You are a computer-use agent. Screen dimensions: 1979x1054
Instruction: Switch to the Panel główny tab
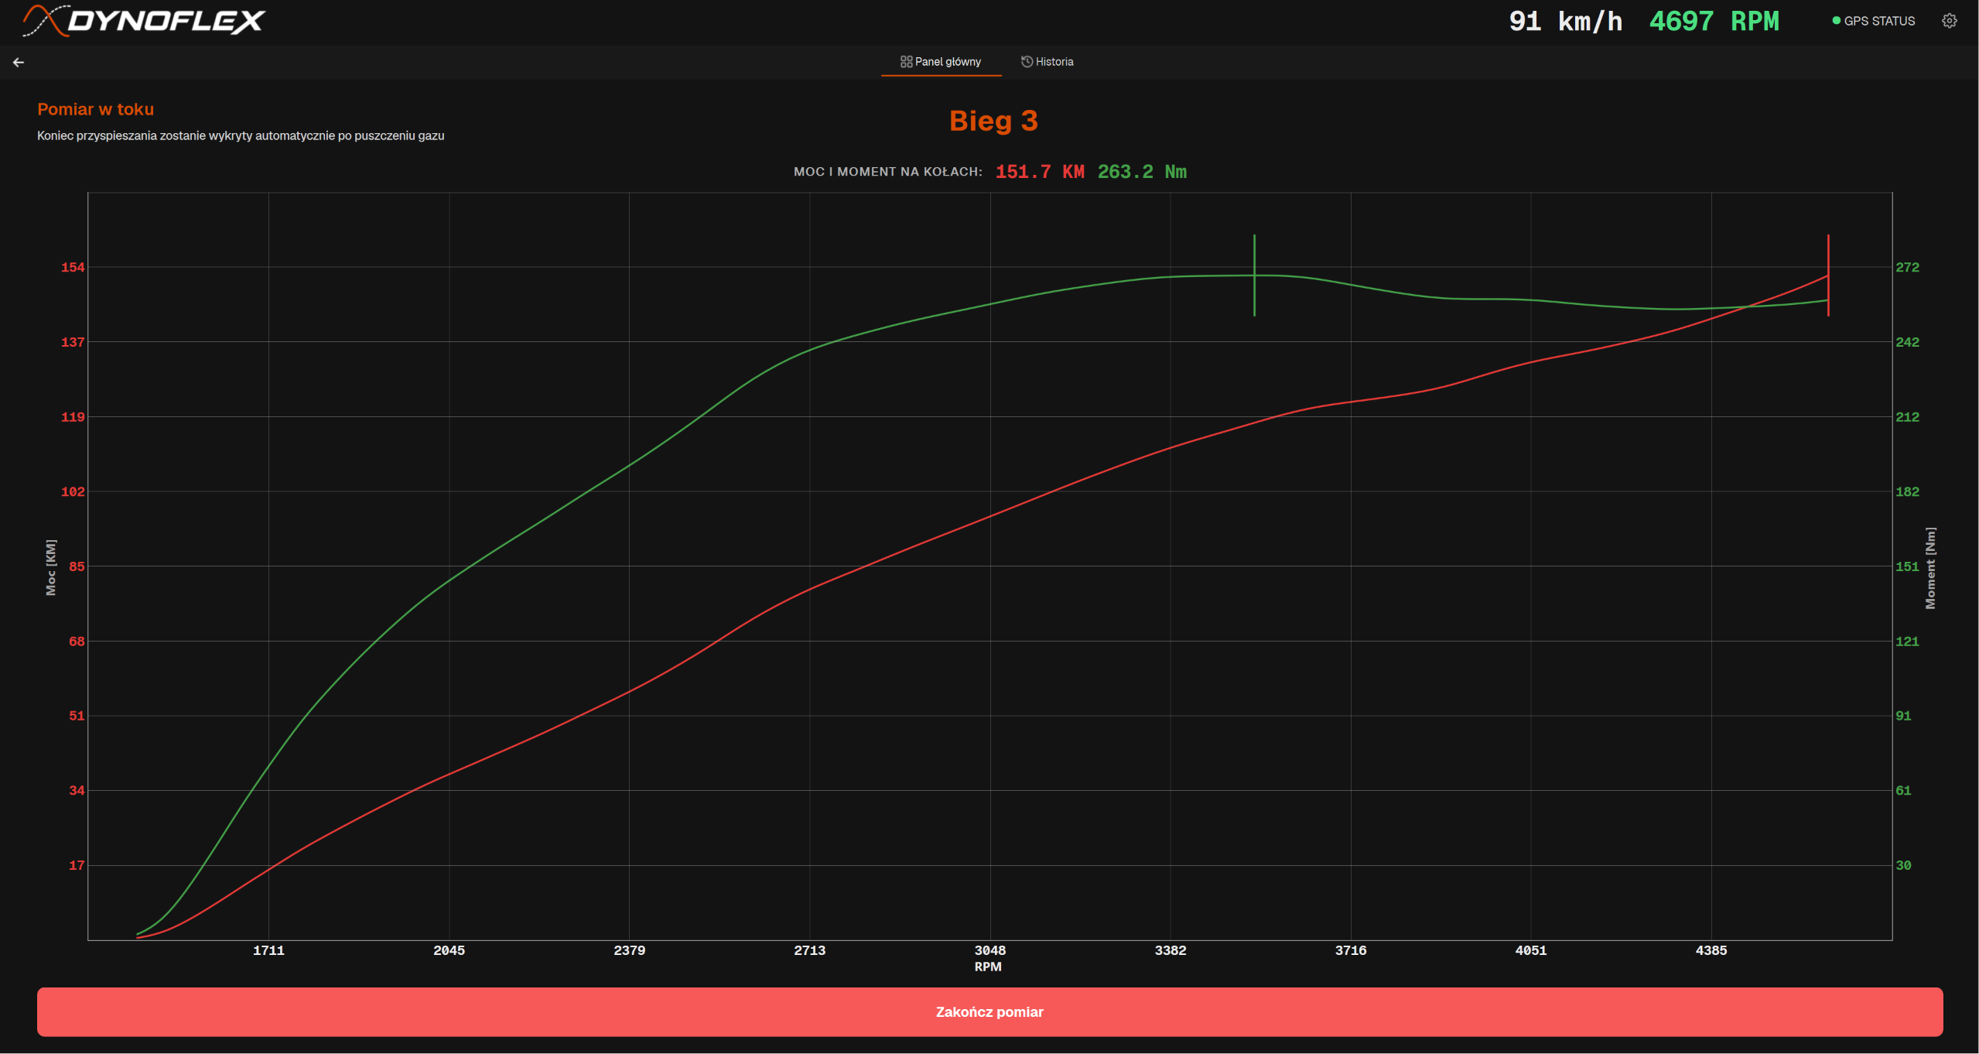pyautogui.click(x=941, y=62)
